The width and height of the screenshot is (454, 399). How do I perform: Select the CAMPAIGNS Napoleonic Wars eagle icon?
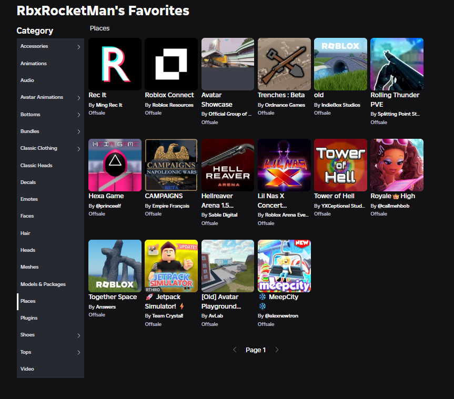171,165
